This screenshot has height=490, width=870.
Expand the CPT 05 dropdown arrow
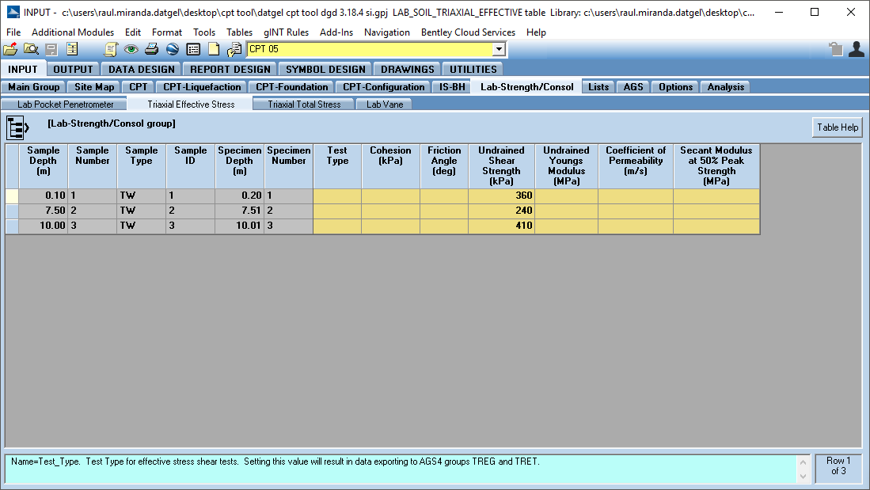(x=498, y=50)
